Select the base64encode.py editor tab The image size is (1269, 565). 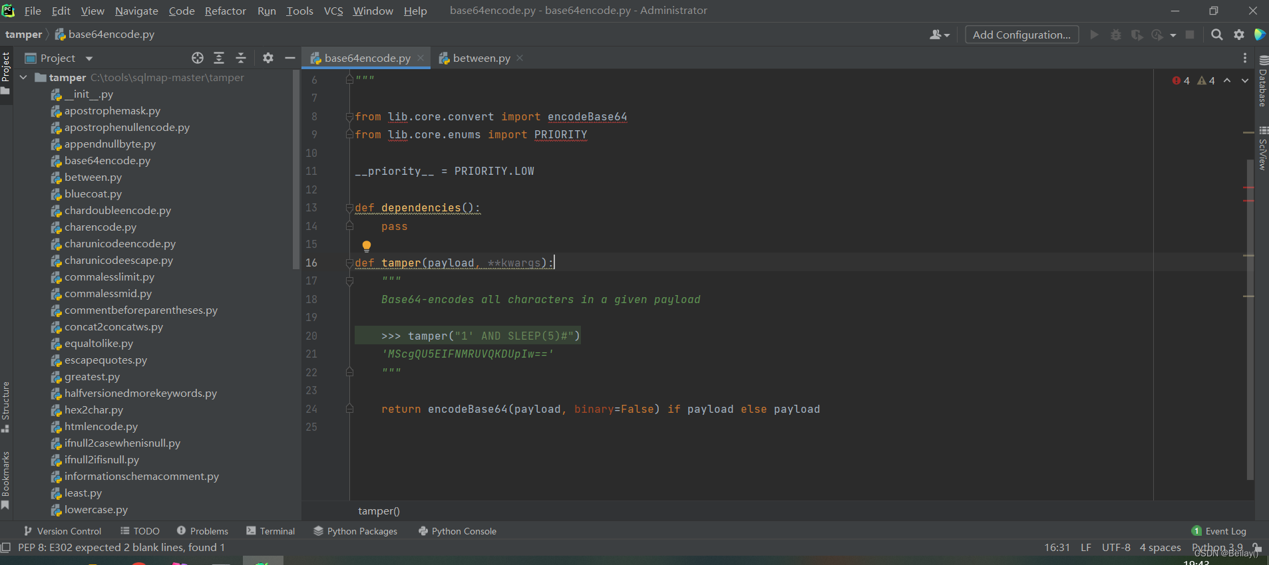click(x=367, y=58)
